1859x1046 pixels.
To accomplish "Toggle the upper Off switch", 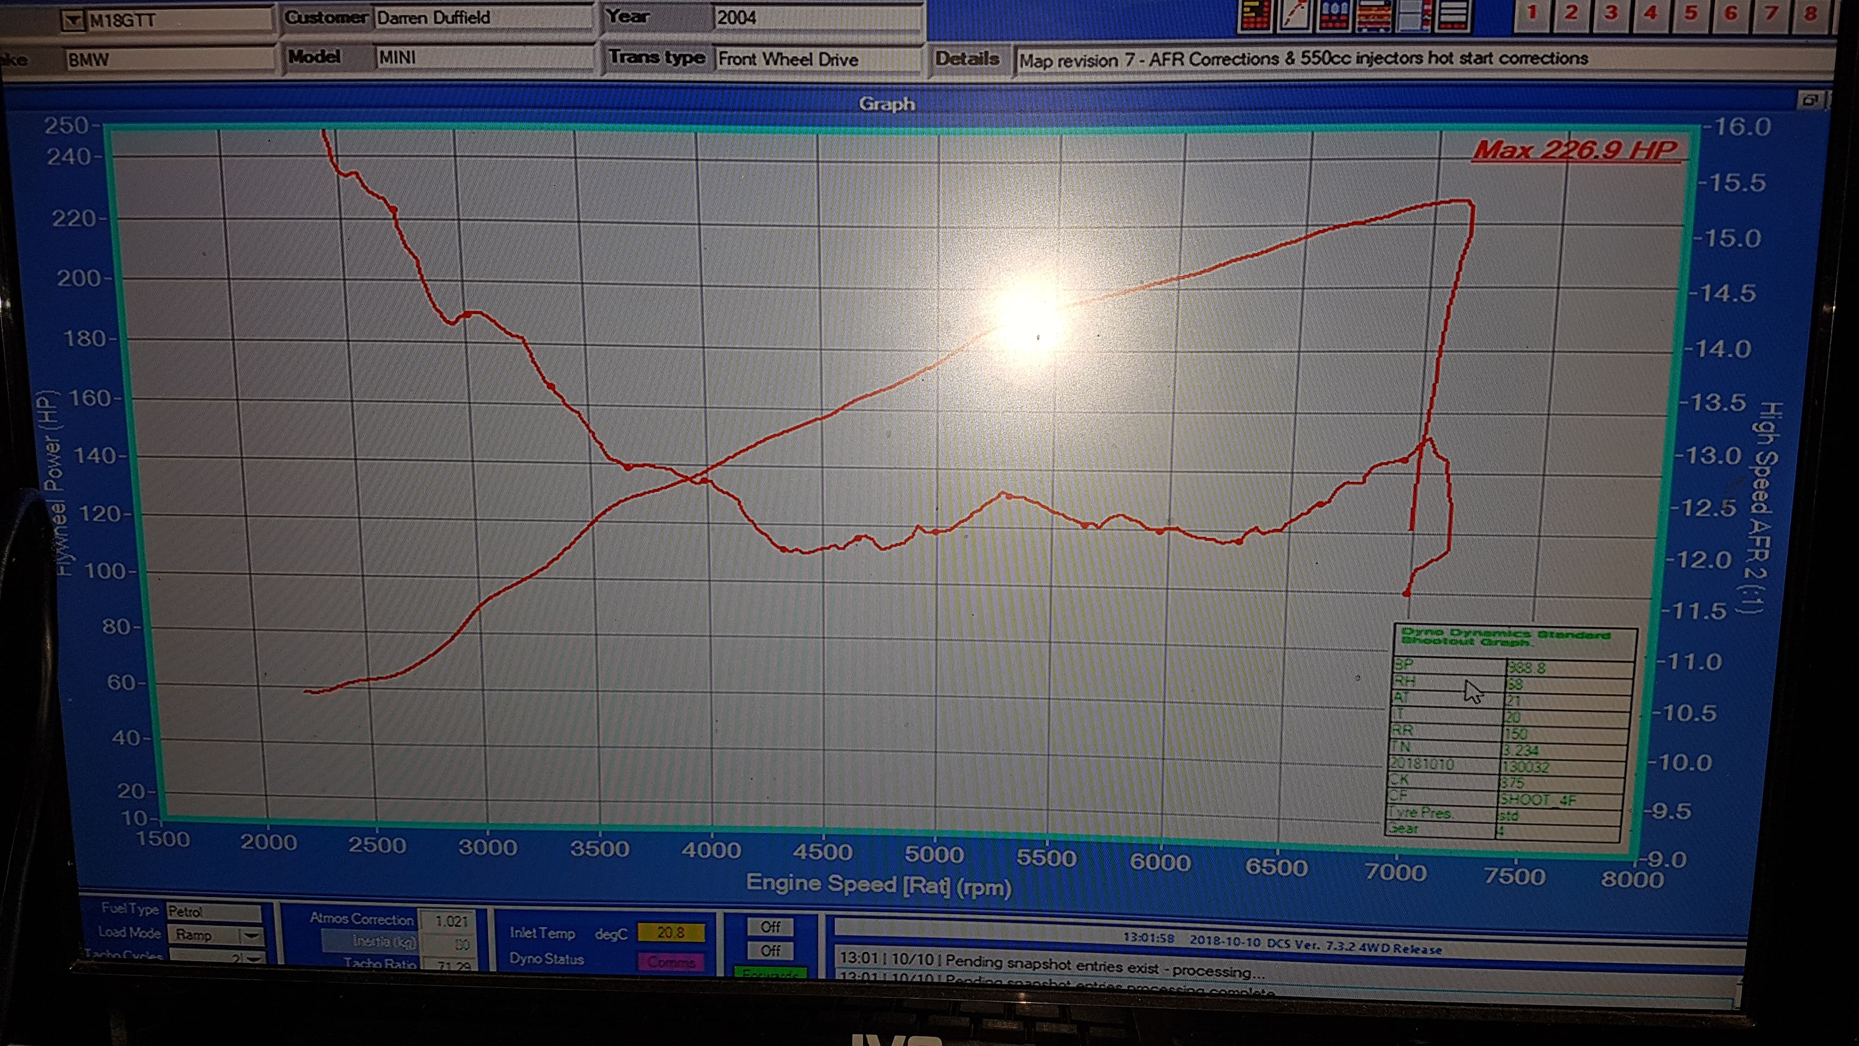I will click(x=770, y=927).
